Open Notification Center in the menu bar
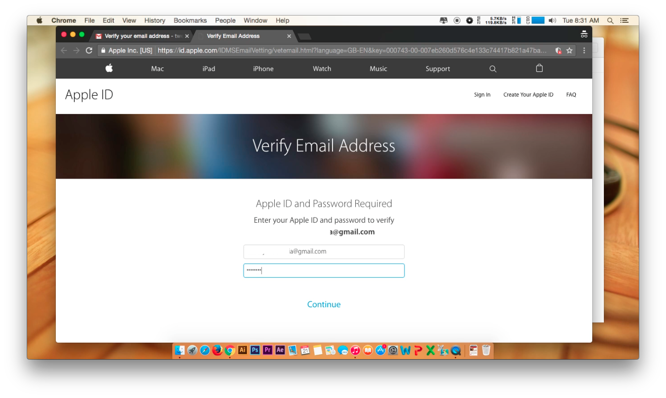 coord(624,20)
